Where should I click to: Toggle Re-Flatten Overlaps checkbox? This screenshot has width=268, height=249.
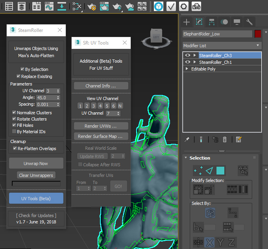click(x=15, y=149)
